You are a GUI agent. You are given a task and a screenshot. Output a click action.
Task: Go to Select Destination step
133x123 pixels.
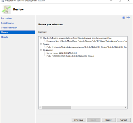click(9, 28)
